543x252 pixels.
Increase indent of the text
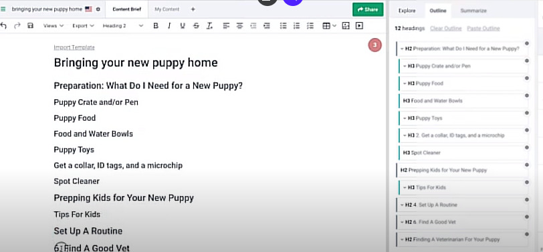point(266,25)
